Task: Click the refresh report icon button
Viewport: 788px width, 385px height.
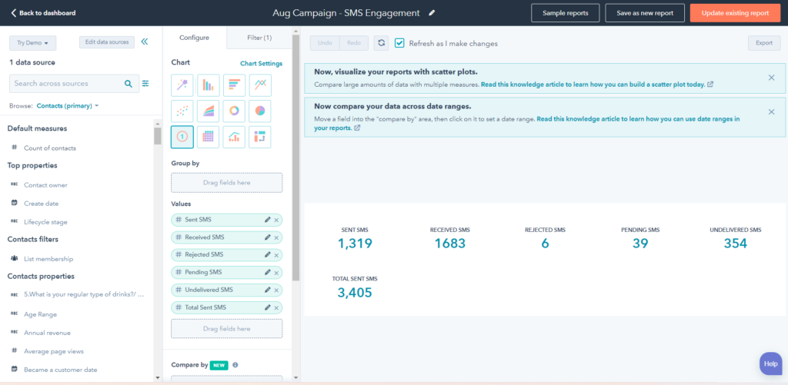Action: (381, 43)
